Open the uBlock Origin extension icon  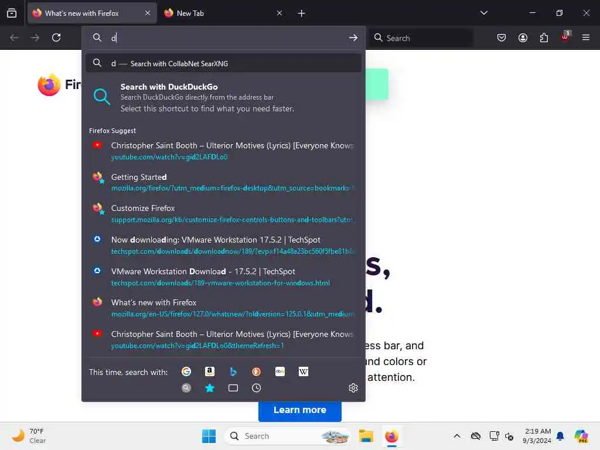(x=565, y=37)
